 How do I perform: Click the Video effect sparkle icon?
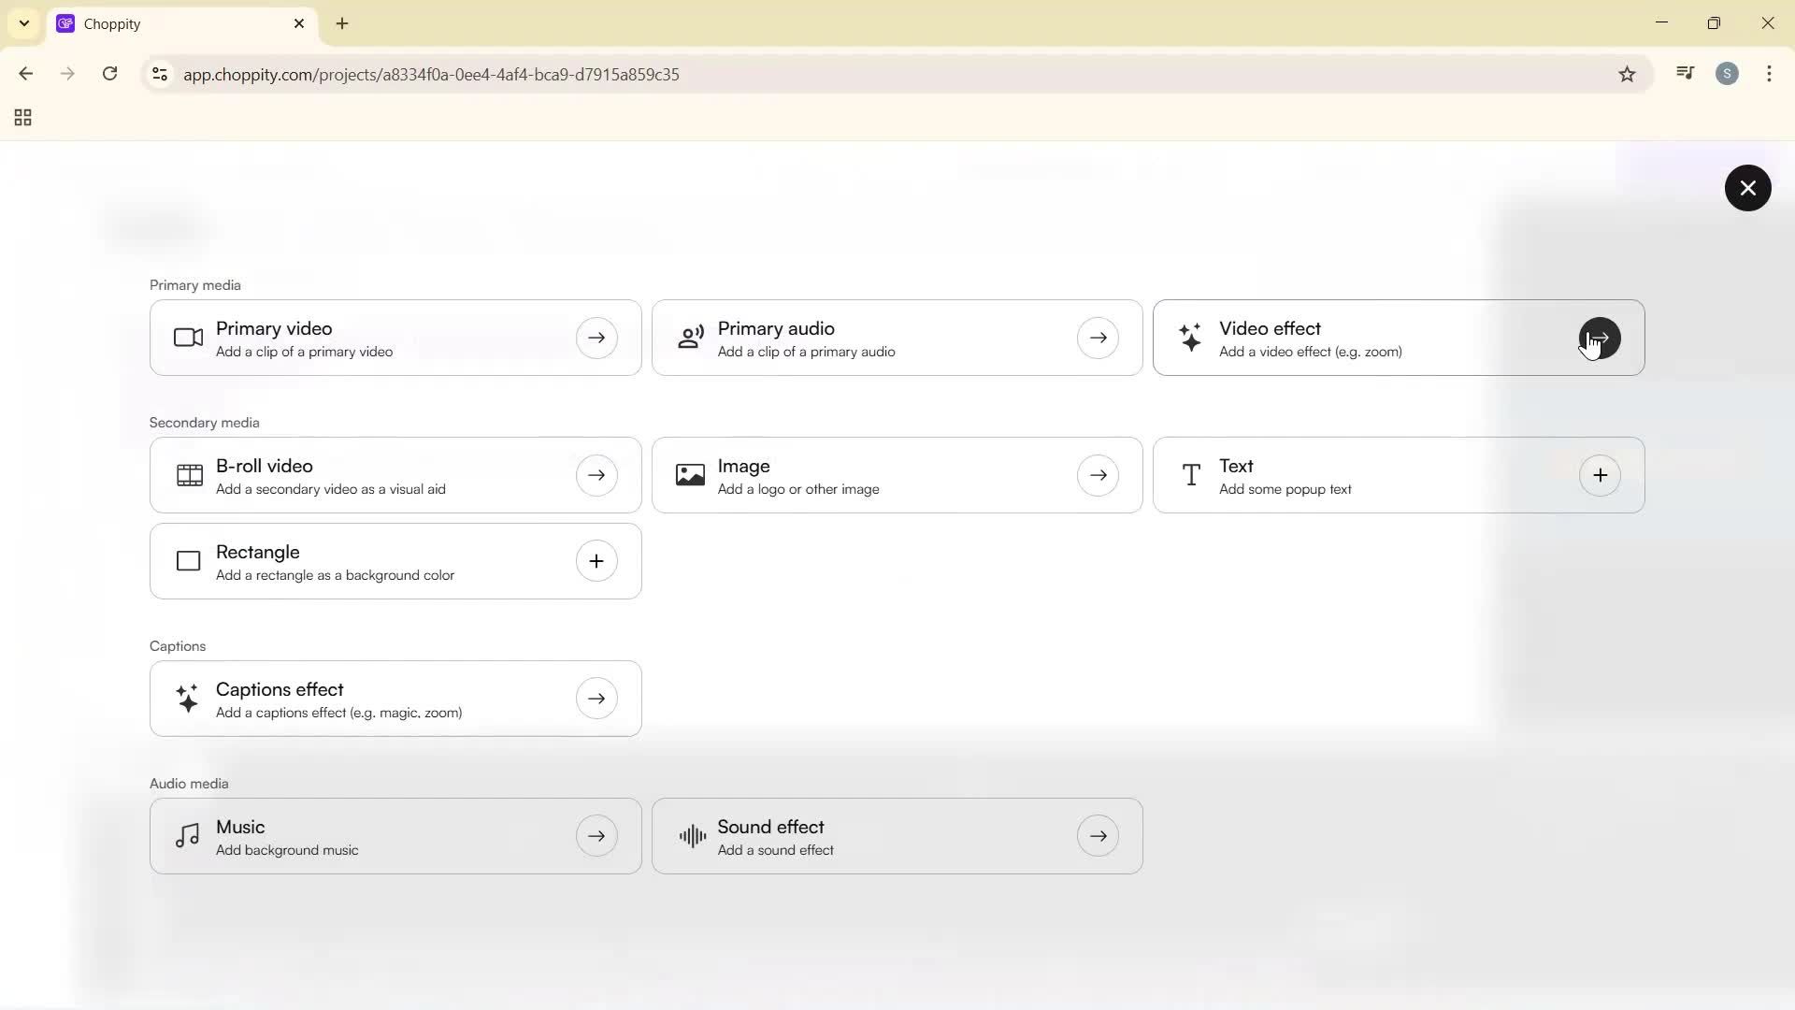(1191, 338)
